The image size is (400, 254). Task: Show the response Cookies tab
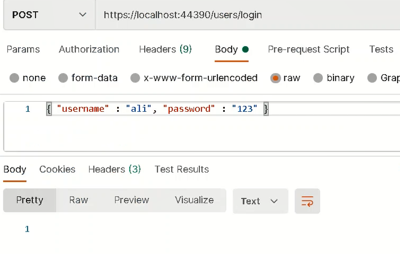pos(57,169)
